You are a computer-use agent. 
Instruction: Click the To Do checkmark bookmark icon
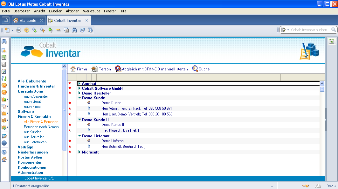click(4, 72)
